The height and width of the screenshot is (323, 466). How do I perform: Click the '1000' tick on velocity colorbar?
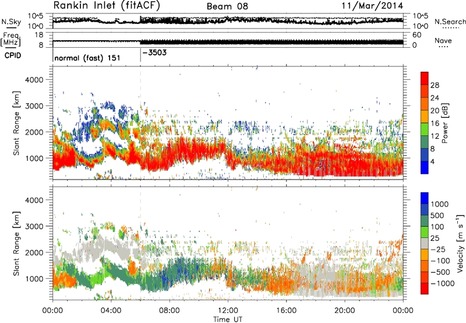[x=440, y=204]
